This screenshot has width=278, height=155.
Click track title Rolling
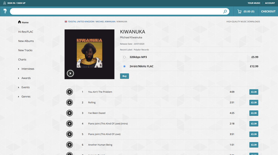tap(92, 102)
